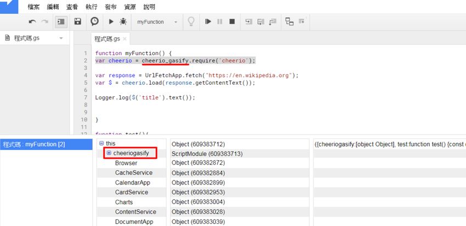The image size is (466, 226).
Task: Click the step into debugger icon
Action: click(249, 21)
